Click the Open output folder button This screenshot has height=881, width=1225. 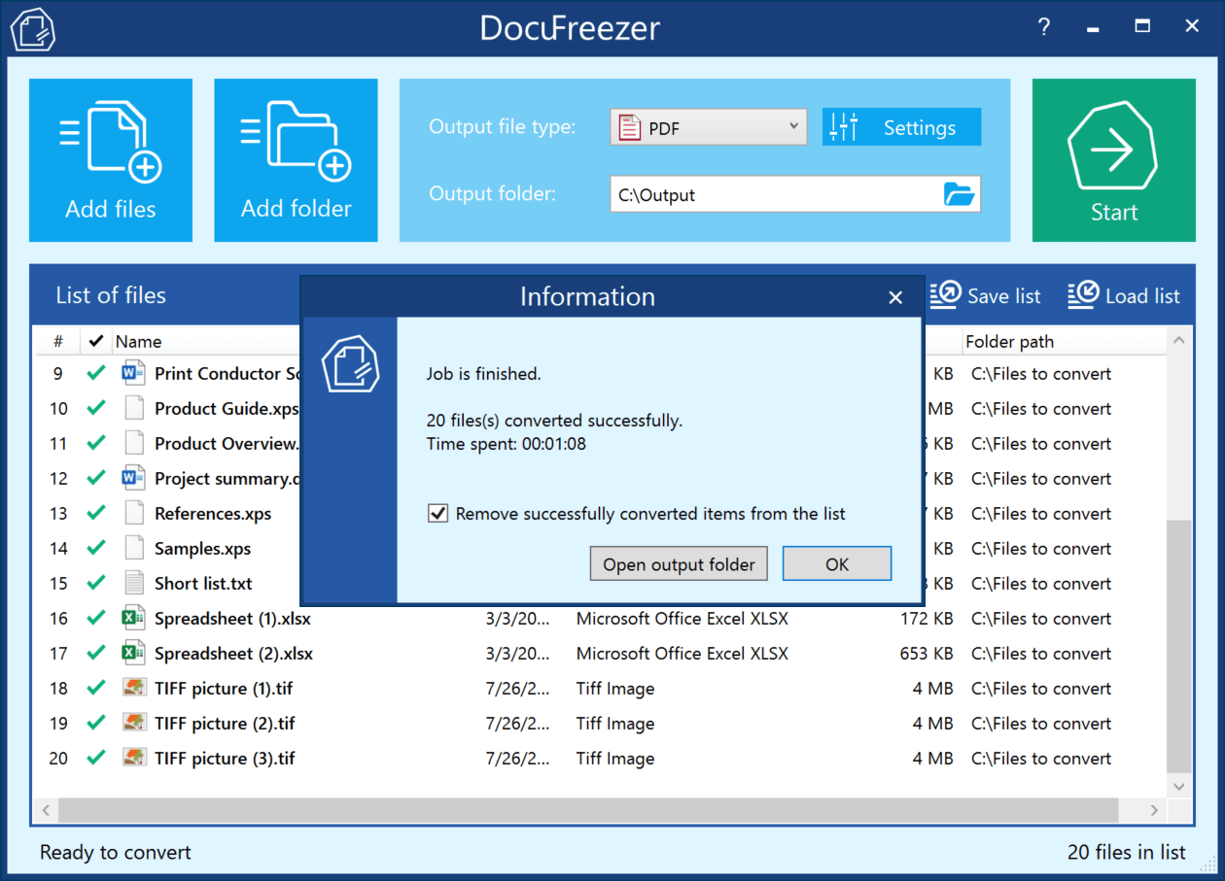(x=679, y=564)
